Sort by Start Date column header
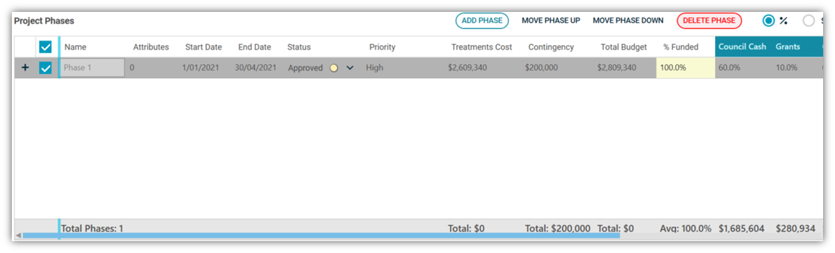Image resolution: width=835 pixels, height=253 pixels. coord(203,47)
